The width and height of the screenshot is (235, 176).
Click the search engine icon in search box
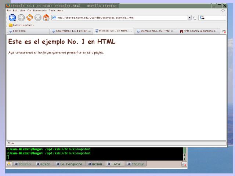coord(202,18)
